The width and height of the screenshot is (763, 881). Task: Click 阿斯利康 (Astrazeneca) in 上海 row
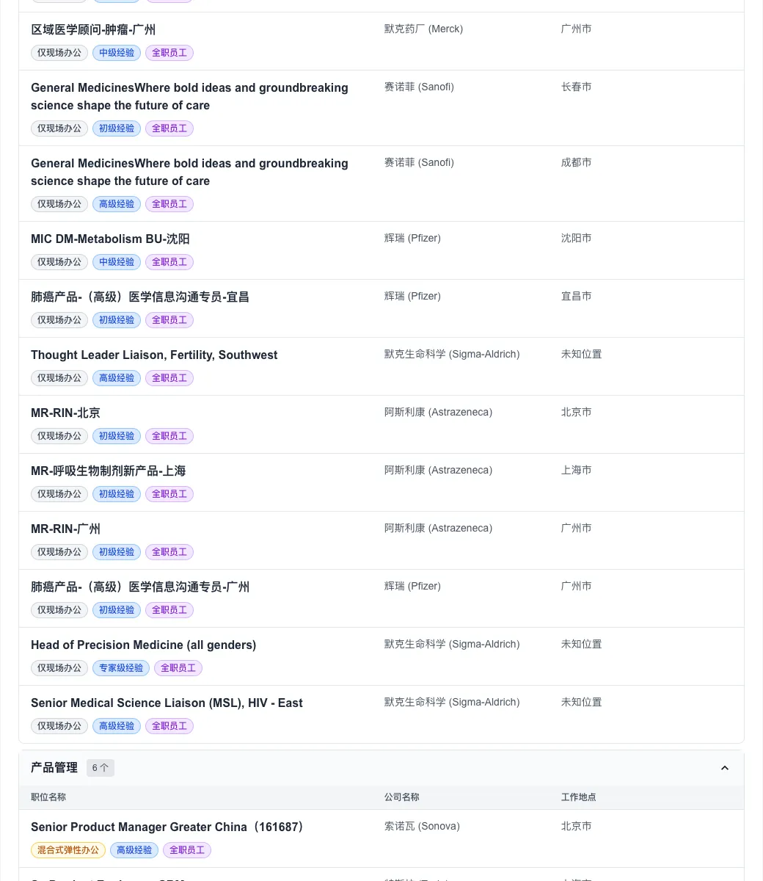(x=438, y=471)
